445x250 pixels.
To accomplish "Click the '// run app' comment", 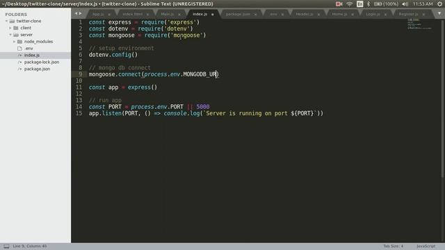I will tap(105, 100).
